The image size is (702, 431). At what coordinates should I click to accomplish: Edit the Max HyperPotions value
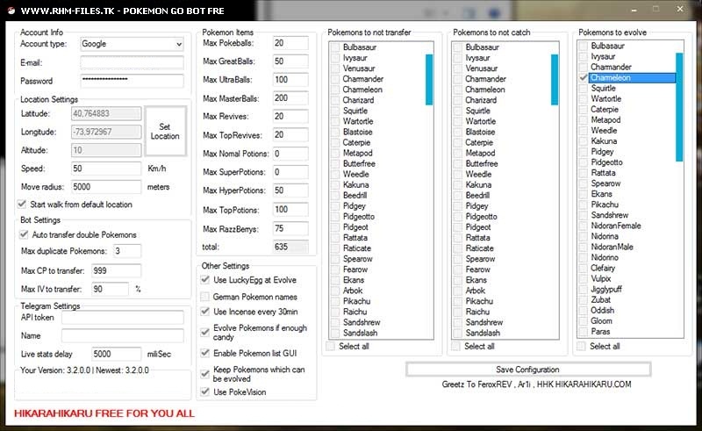290,190
